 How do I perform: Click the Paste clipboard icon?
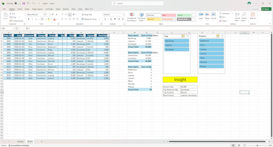pyautogui.click(x=6, y=15)
